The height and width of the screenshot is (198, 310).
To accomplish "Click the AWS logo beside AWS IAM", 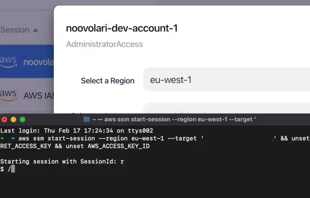I will click(9, 95).
